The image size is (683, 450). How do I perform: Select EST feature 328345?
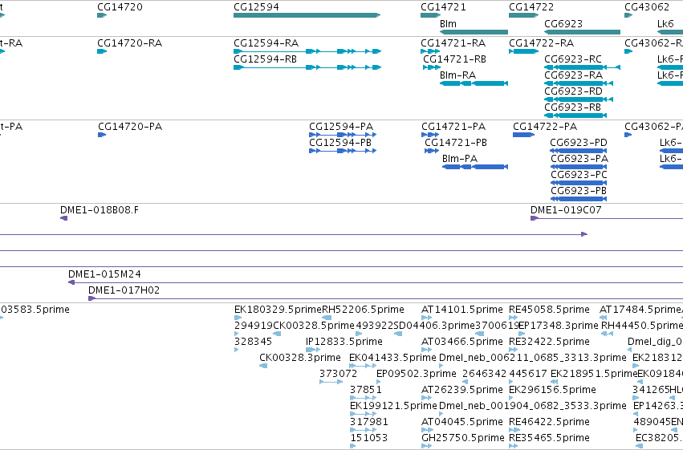click(253, 342)
